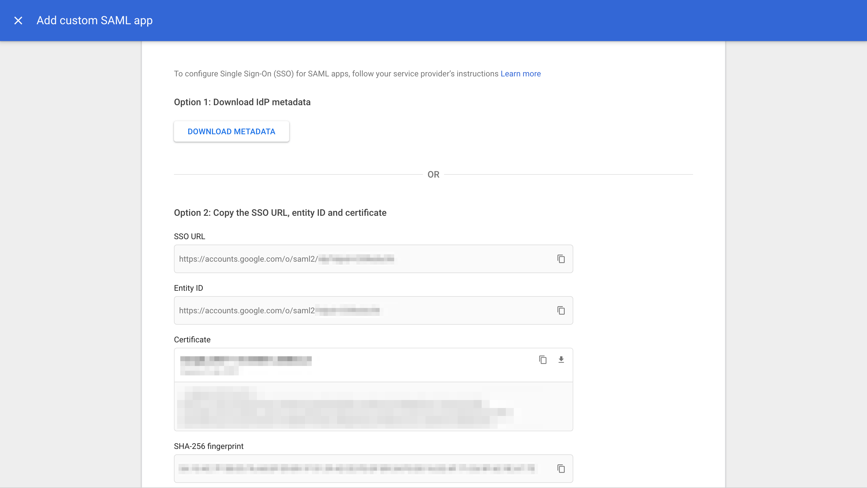Click the 'SHA-256 fingerprint' label
Image resolution: width=867 pixels, height=488 pixels.
click(x=208, y=446)
